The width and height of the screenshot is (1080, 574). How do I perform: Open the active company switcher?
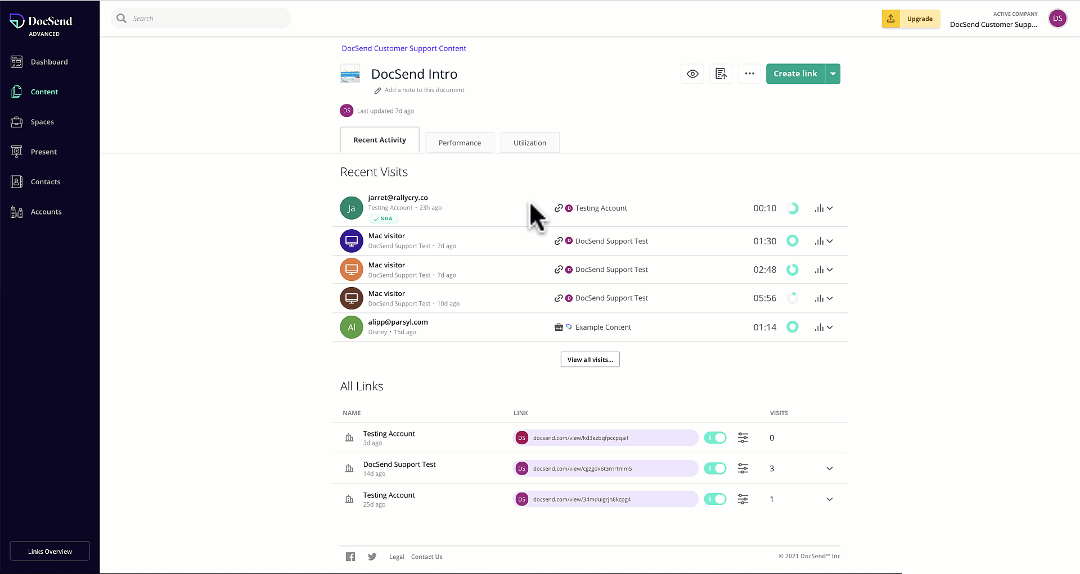(x=993, y=20)
